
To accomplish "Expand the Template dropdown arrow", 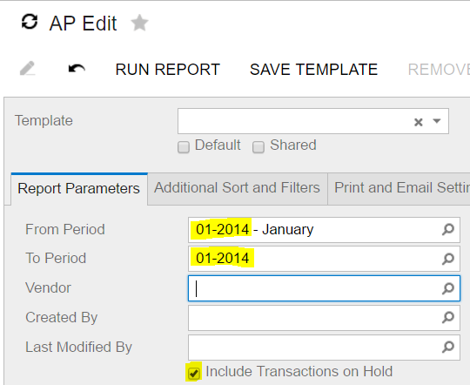I will pyautogui.click(x=437, y=121).
